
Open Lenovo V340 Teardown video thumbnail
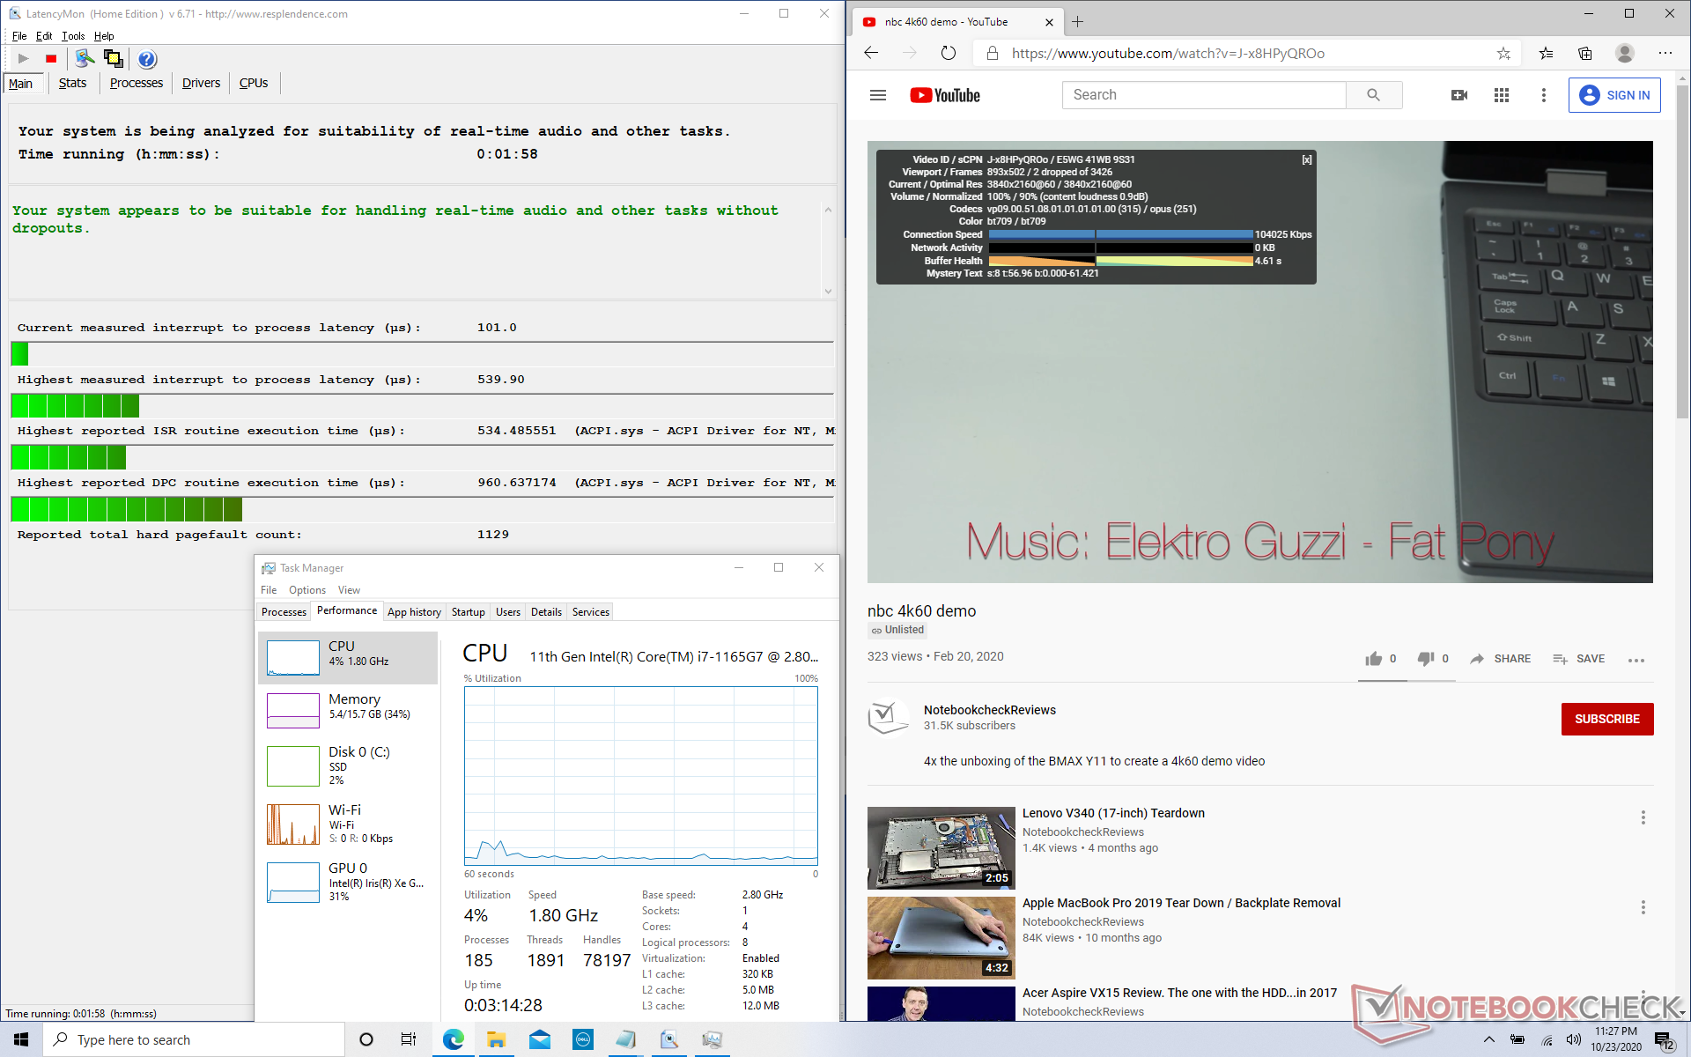[941, 847]
